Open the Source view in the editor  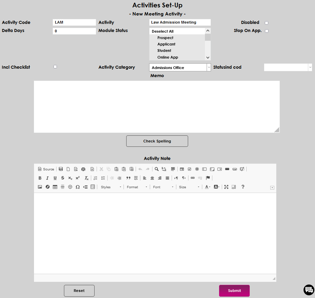46,169
